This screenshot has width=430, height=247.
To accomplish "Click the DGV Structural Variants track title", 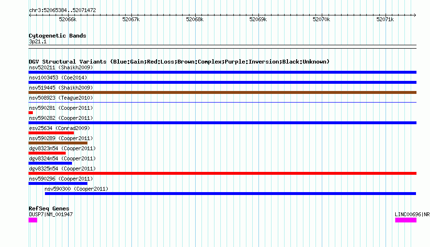I will [179, 62].
